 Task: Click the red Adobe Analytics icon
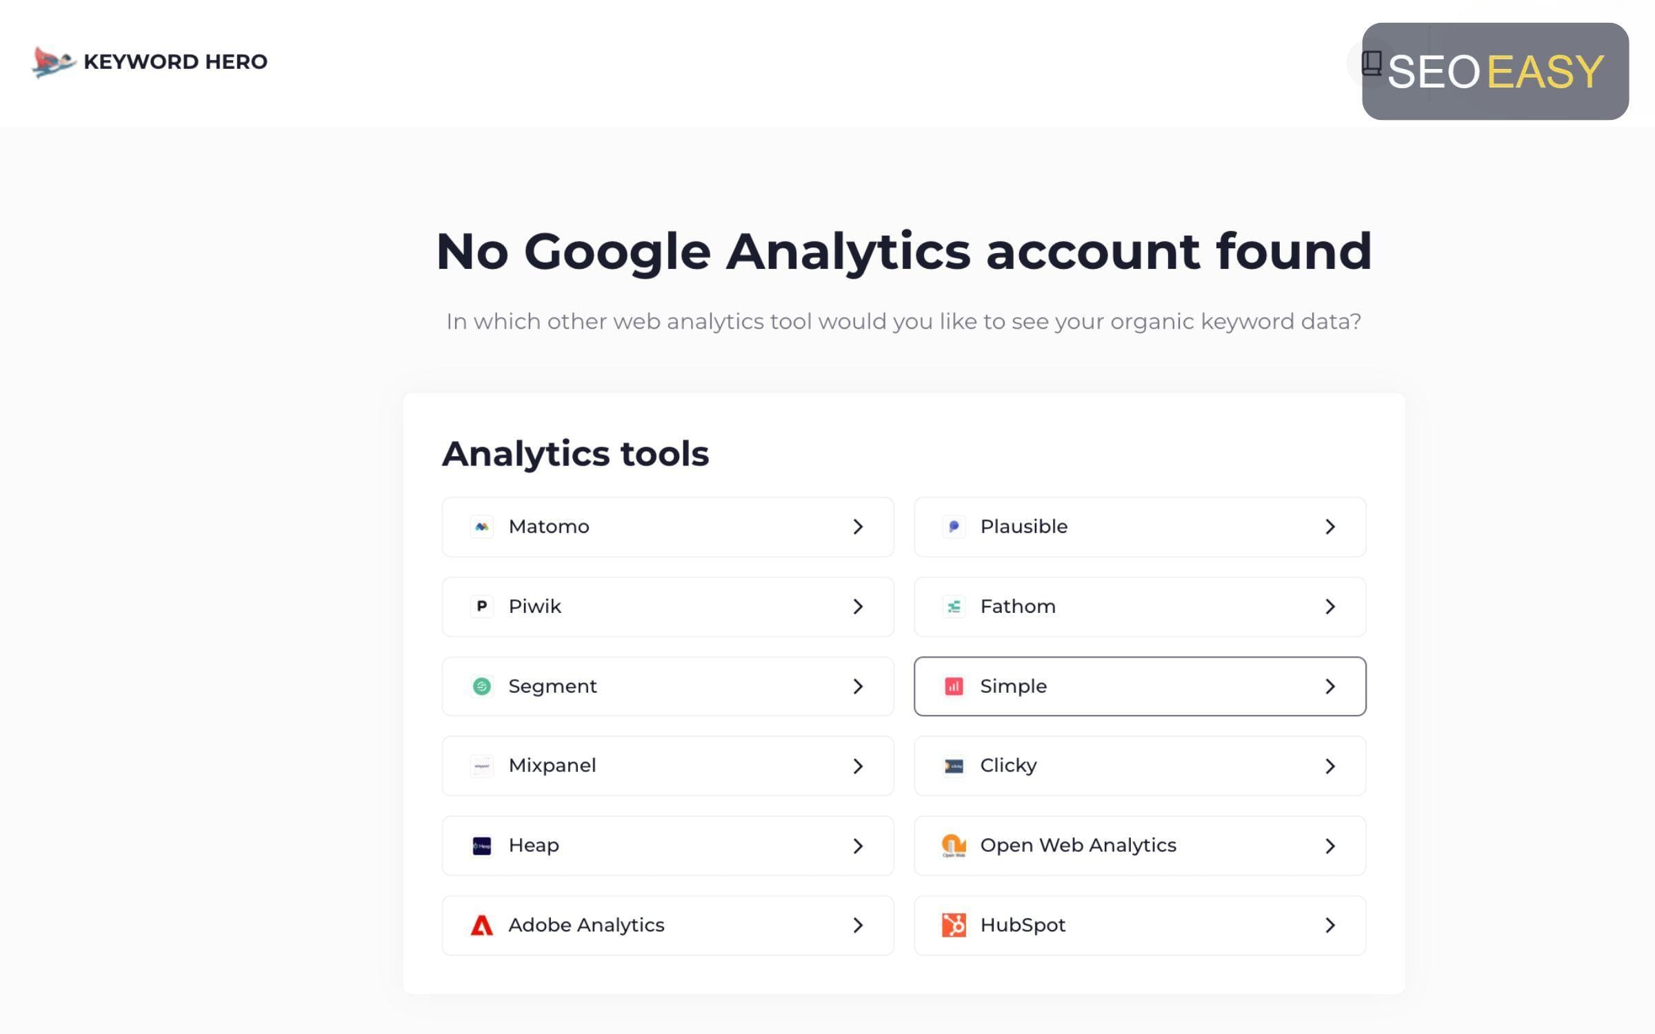point(481,925)
